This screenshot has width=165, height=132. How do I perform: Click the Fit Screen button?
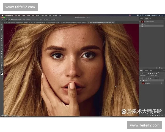(x=46, y=20)
